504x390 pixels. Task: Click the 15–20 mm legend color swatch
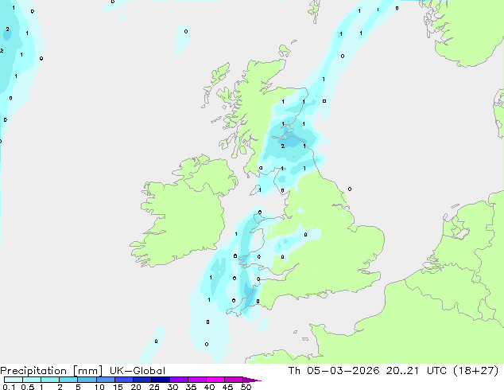coord(124,380)
